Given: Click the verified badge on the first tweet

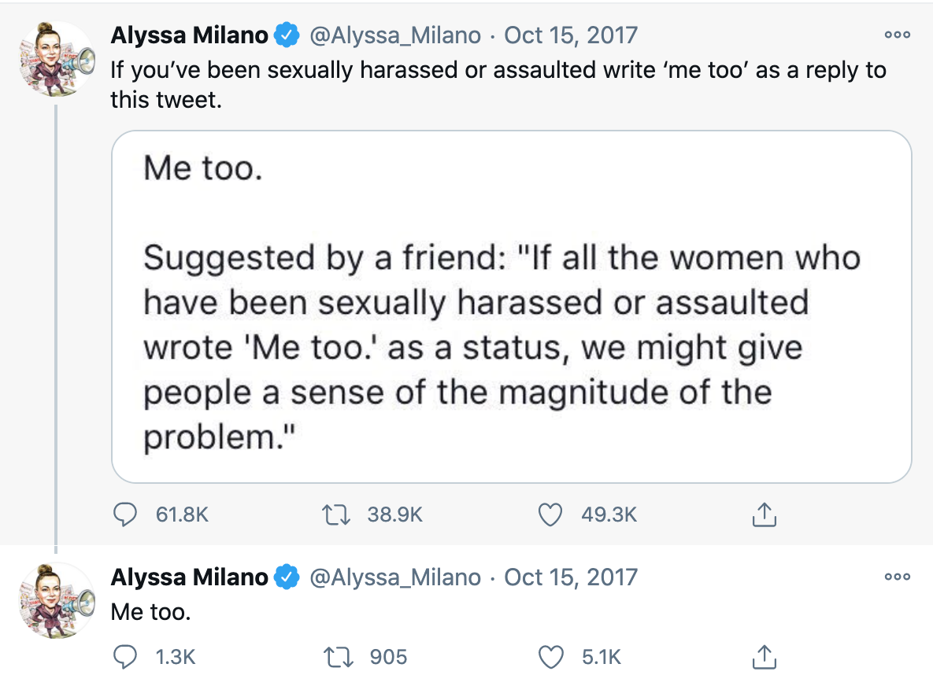Looking at the screenshot, I should pos(287,35).
